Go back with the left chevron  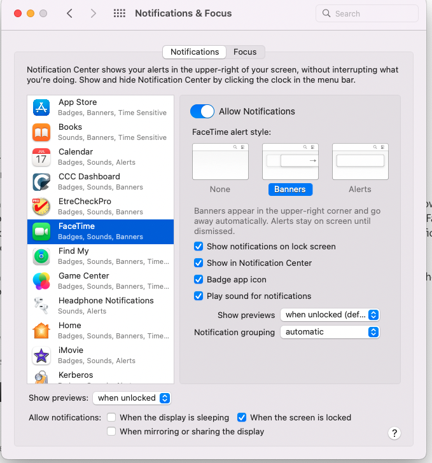[69, 13]
